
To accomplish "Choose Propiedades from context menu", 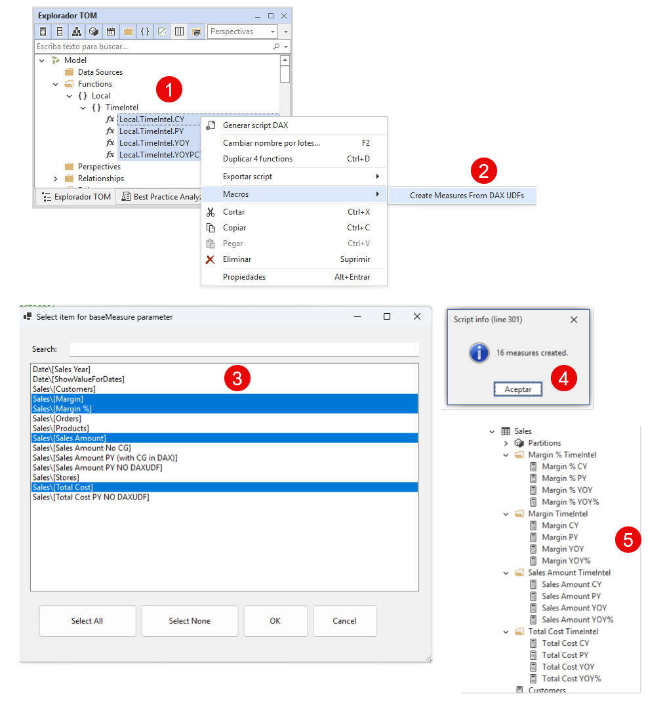I will point(294,277).
